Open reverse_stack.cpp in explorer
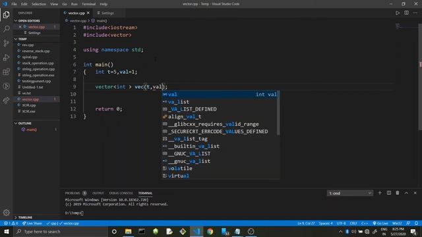Screen dimensions: 422x237 tap(36, 51)
